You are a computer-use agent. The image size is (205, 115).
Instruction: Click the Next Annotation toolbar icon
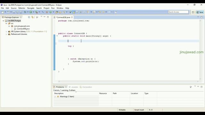[88, 12]
